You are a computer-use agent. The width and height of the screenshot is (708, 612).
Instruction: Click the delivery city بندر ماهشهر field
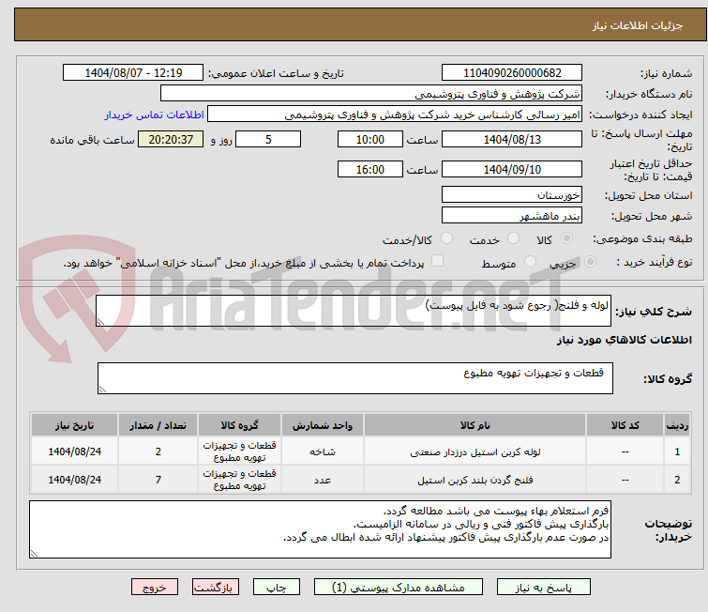click(512, 215)
